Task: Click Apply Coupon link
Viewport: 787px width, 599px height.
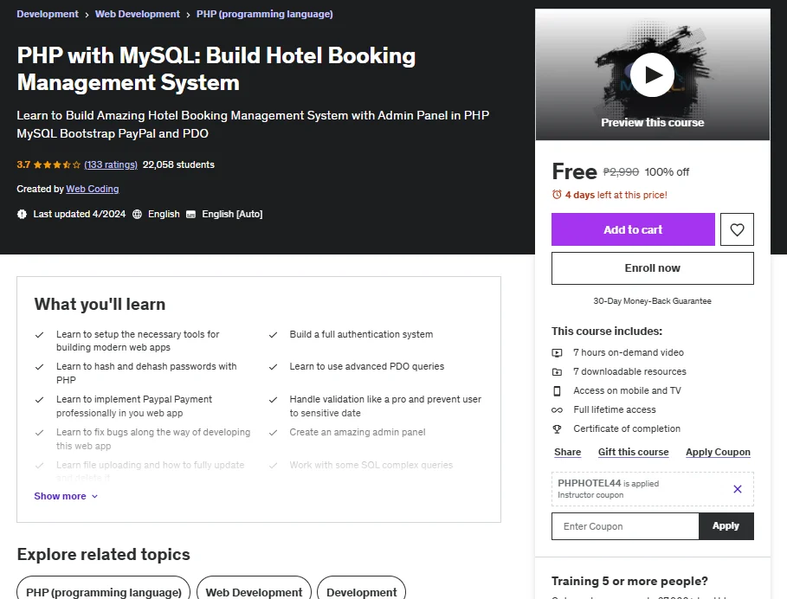Action: (719, 452)
